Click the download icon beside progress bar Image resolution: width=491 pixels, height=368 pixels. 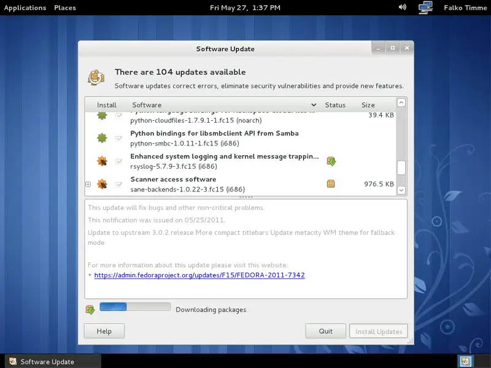90,310
